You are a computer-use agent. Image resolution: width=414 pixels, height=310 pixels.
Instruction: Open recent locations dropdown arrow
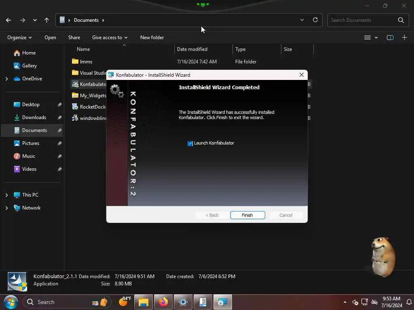click(x=35, y=20)
